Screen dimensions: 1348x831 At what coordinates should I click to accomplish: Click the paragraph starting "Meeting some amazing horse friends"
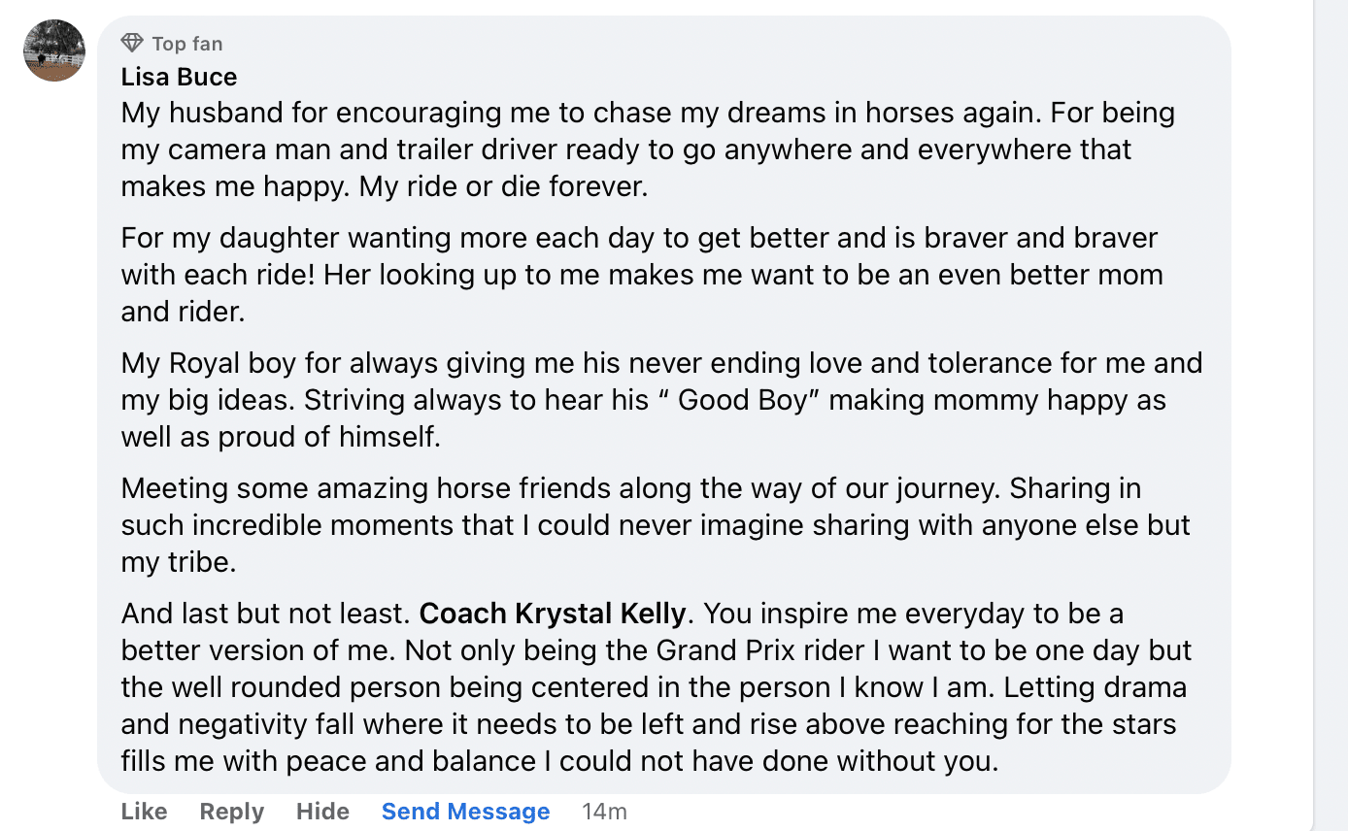pos(655,525)
